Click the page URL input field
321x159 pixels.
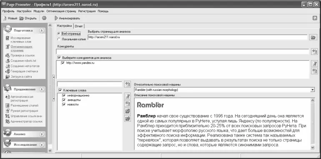[197, 37]
